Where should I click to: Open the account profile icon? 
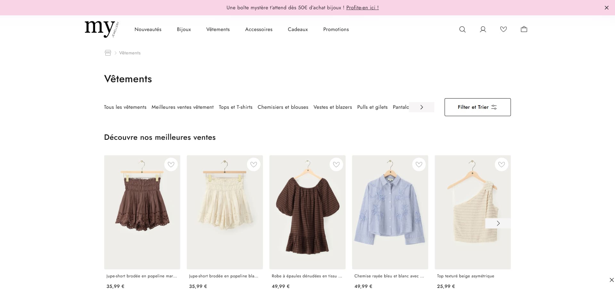483,29
